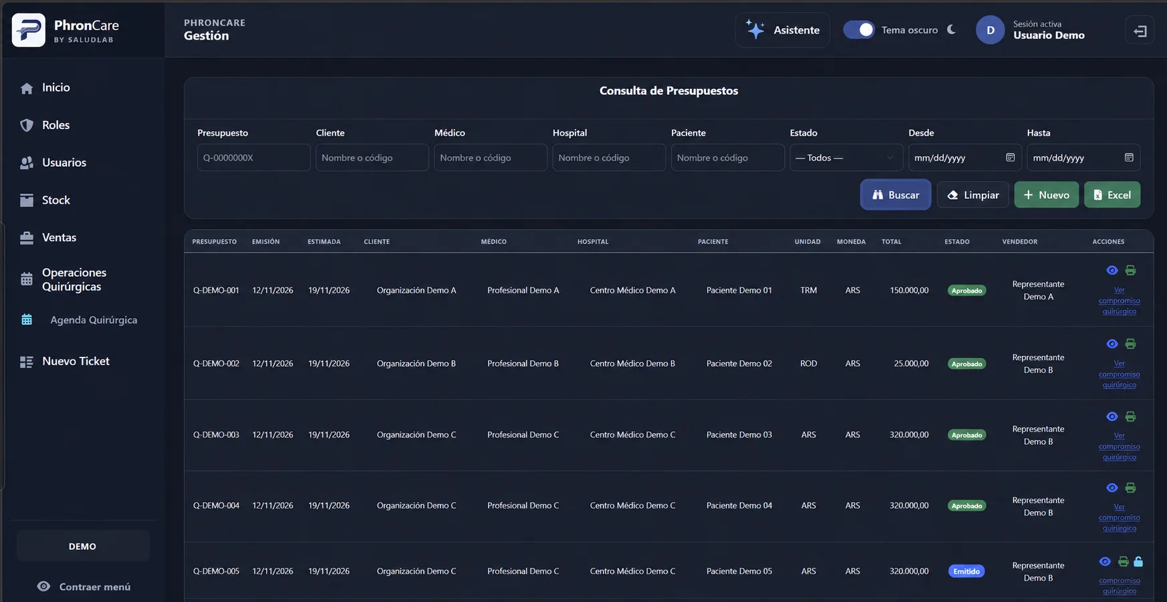Viewport: 1167px width, 602px height.
Task: Focus the Médico search field
Action: tap(491, 158)
